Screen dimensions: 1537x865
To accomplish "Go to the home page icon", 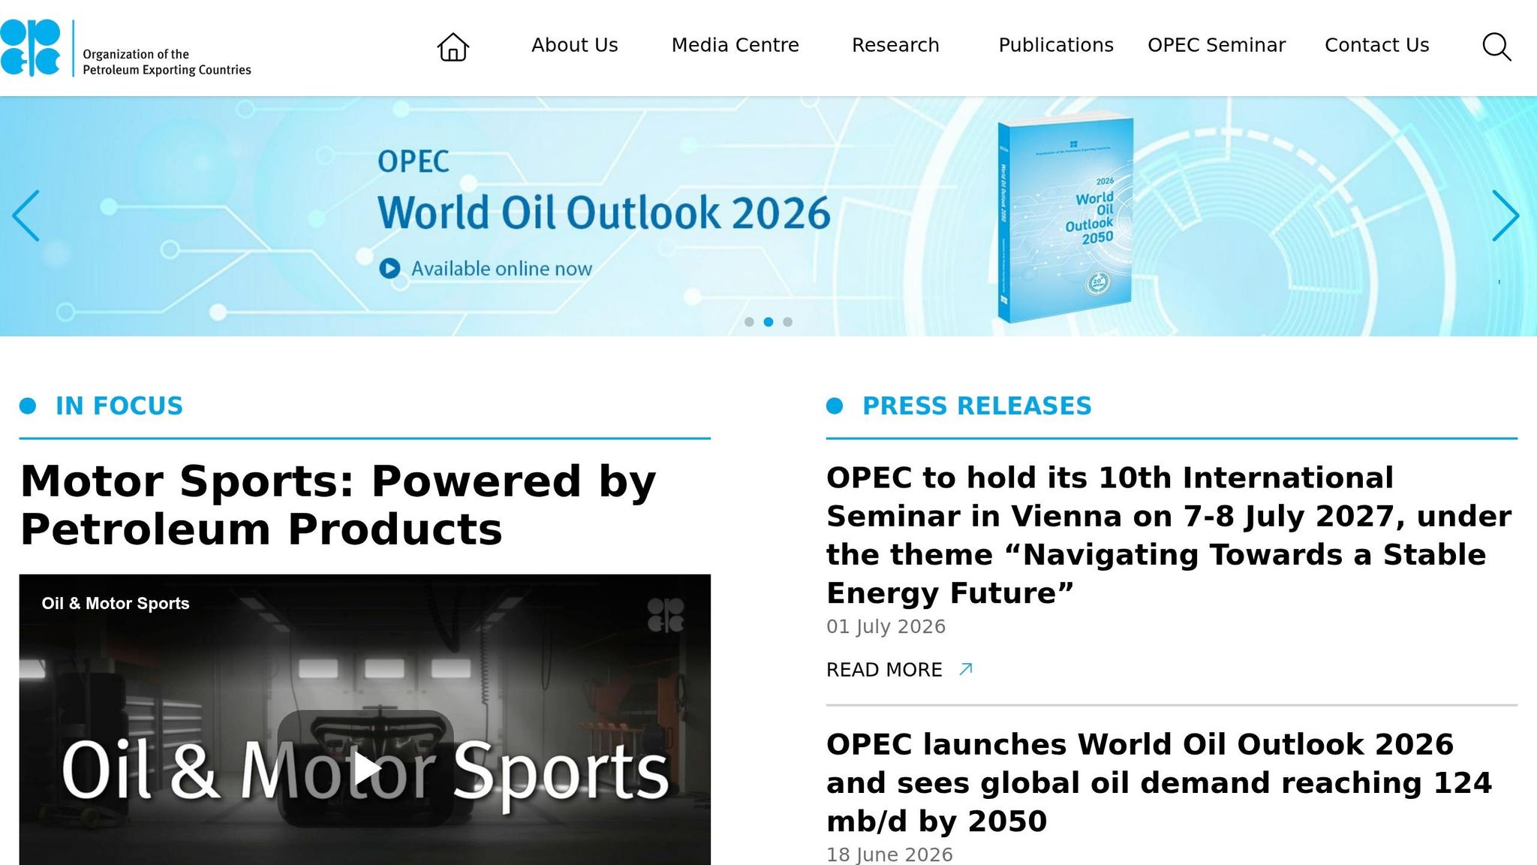I will tap(453, 47).
